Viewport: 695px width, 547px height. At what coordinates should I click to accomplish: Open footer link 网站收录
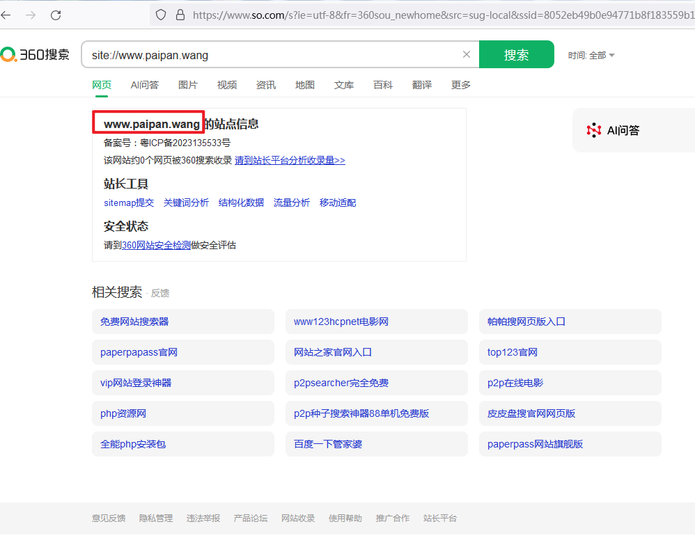298,518
